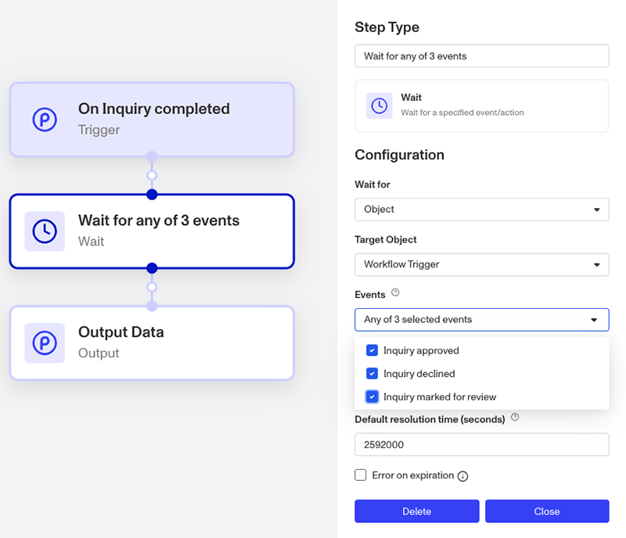
Task: Click the Target Object label
Action: [x=385, y=239]
